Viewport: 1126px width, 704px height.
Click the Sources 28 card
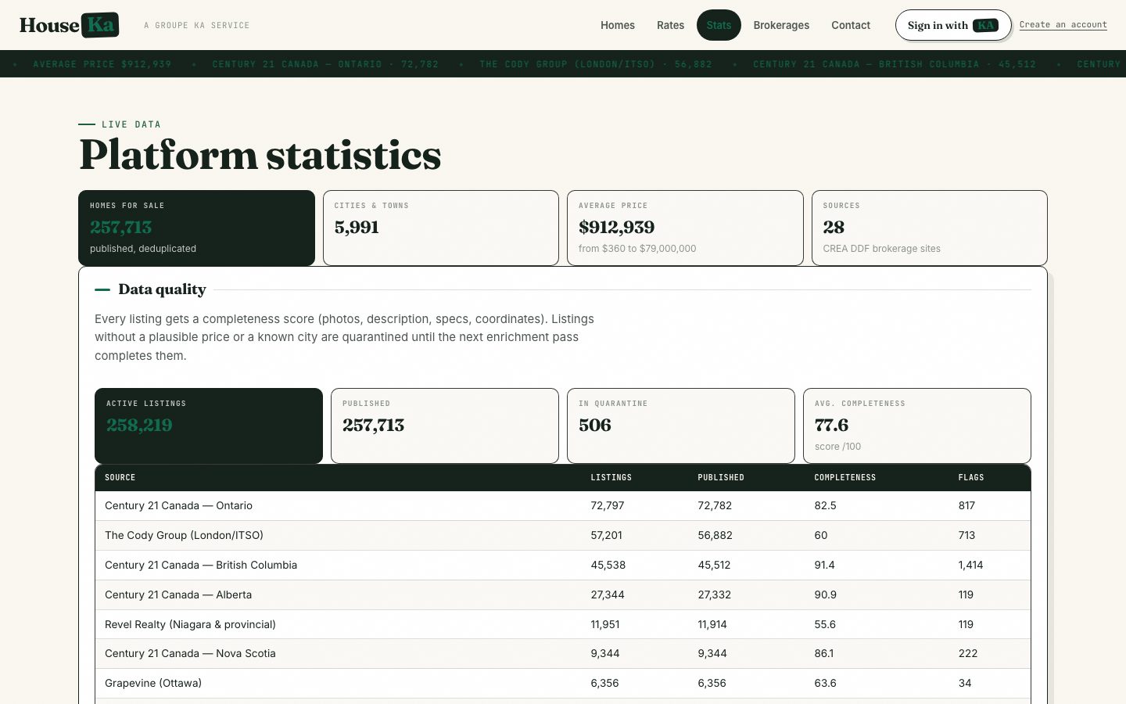930,228
